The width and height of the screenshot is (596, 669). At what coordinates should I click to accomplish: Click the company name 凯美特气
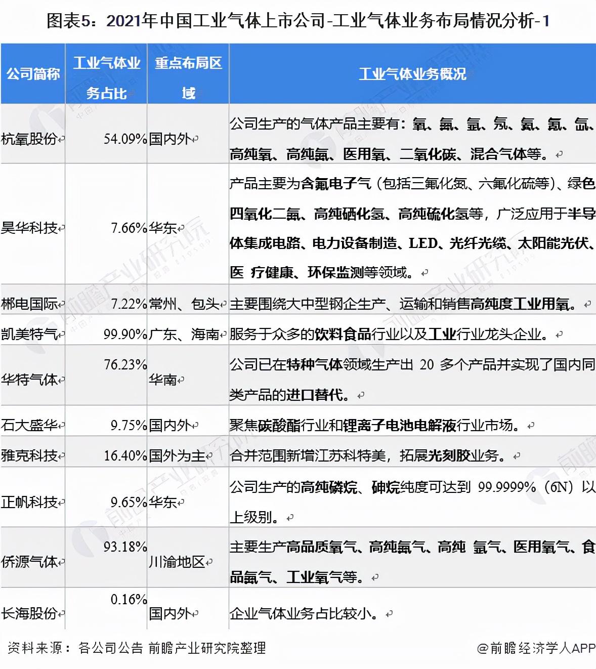pyautogui.click(x=29, y=334)
